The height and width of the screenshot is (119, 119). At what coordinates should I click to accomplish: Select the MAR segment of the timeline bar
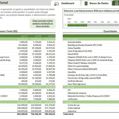click(x=84, y=25)
